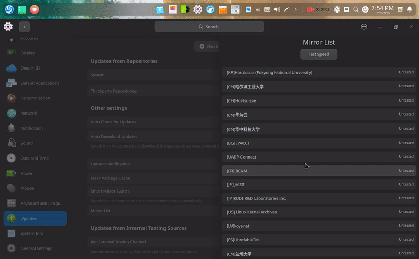
Task: Open the Deepin launcher in the dock
Action: coord(9,9)
